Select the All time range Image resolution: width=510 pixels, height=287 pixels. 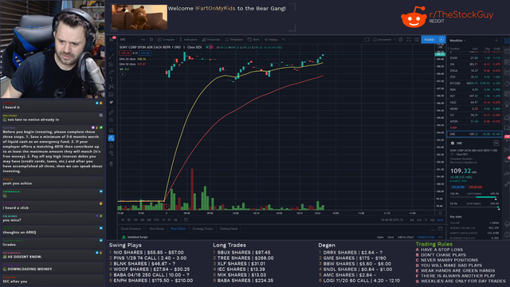click(175, 220)
